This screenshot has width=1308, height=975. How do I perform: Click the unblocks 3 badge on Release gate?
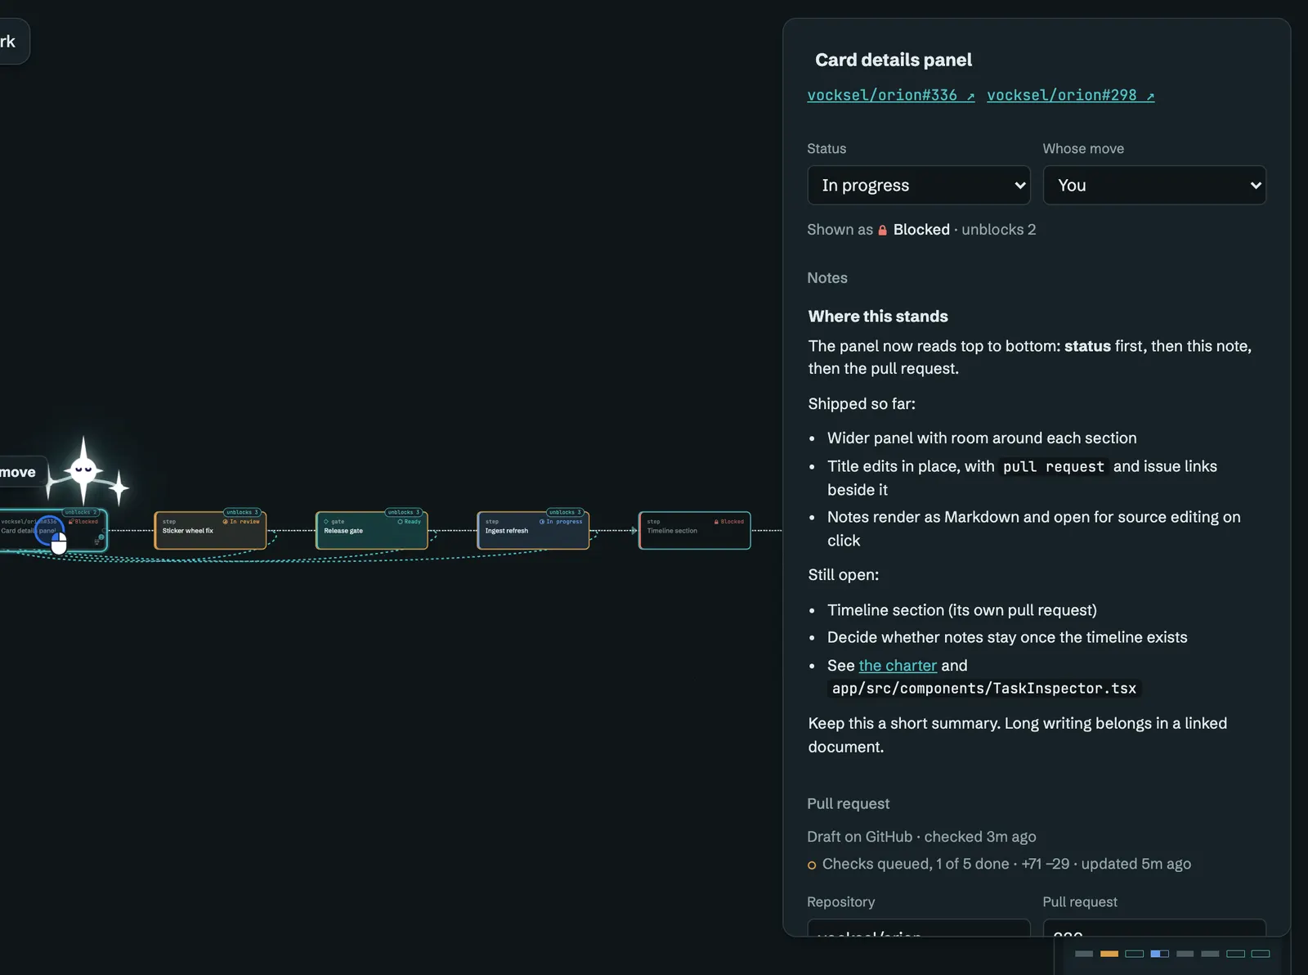click(403, 512)
